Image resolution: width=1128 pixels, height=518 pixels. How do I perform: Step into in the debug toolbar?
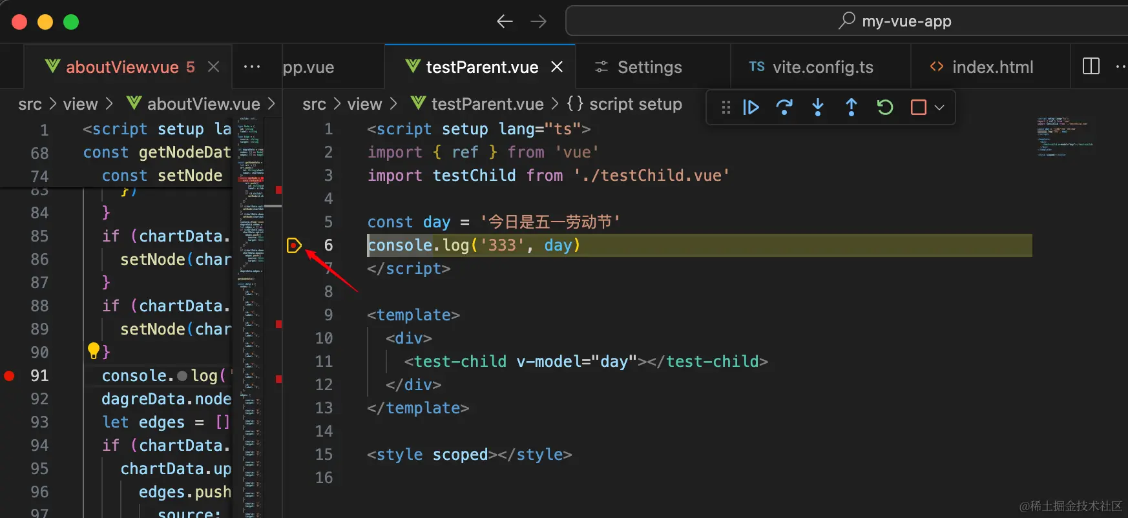pos(818,107)
